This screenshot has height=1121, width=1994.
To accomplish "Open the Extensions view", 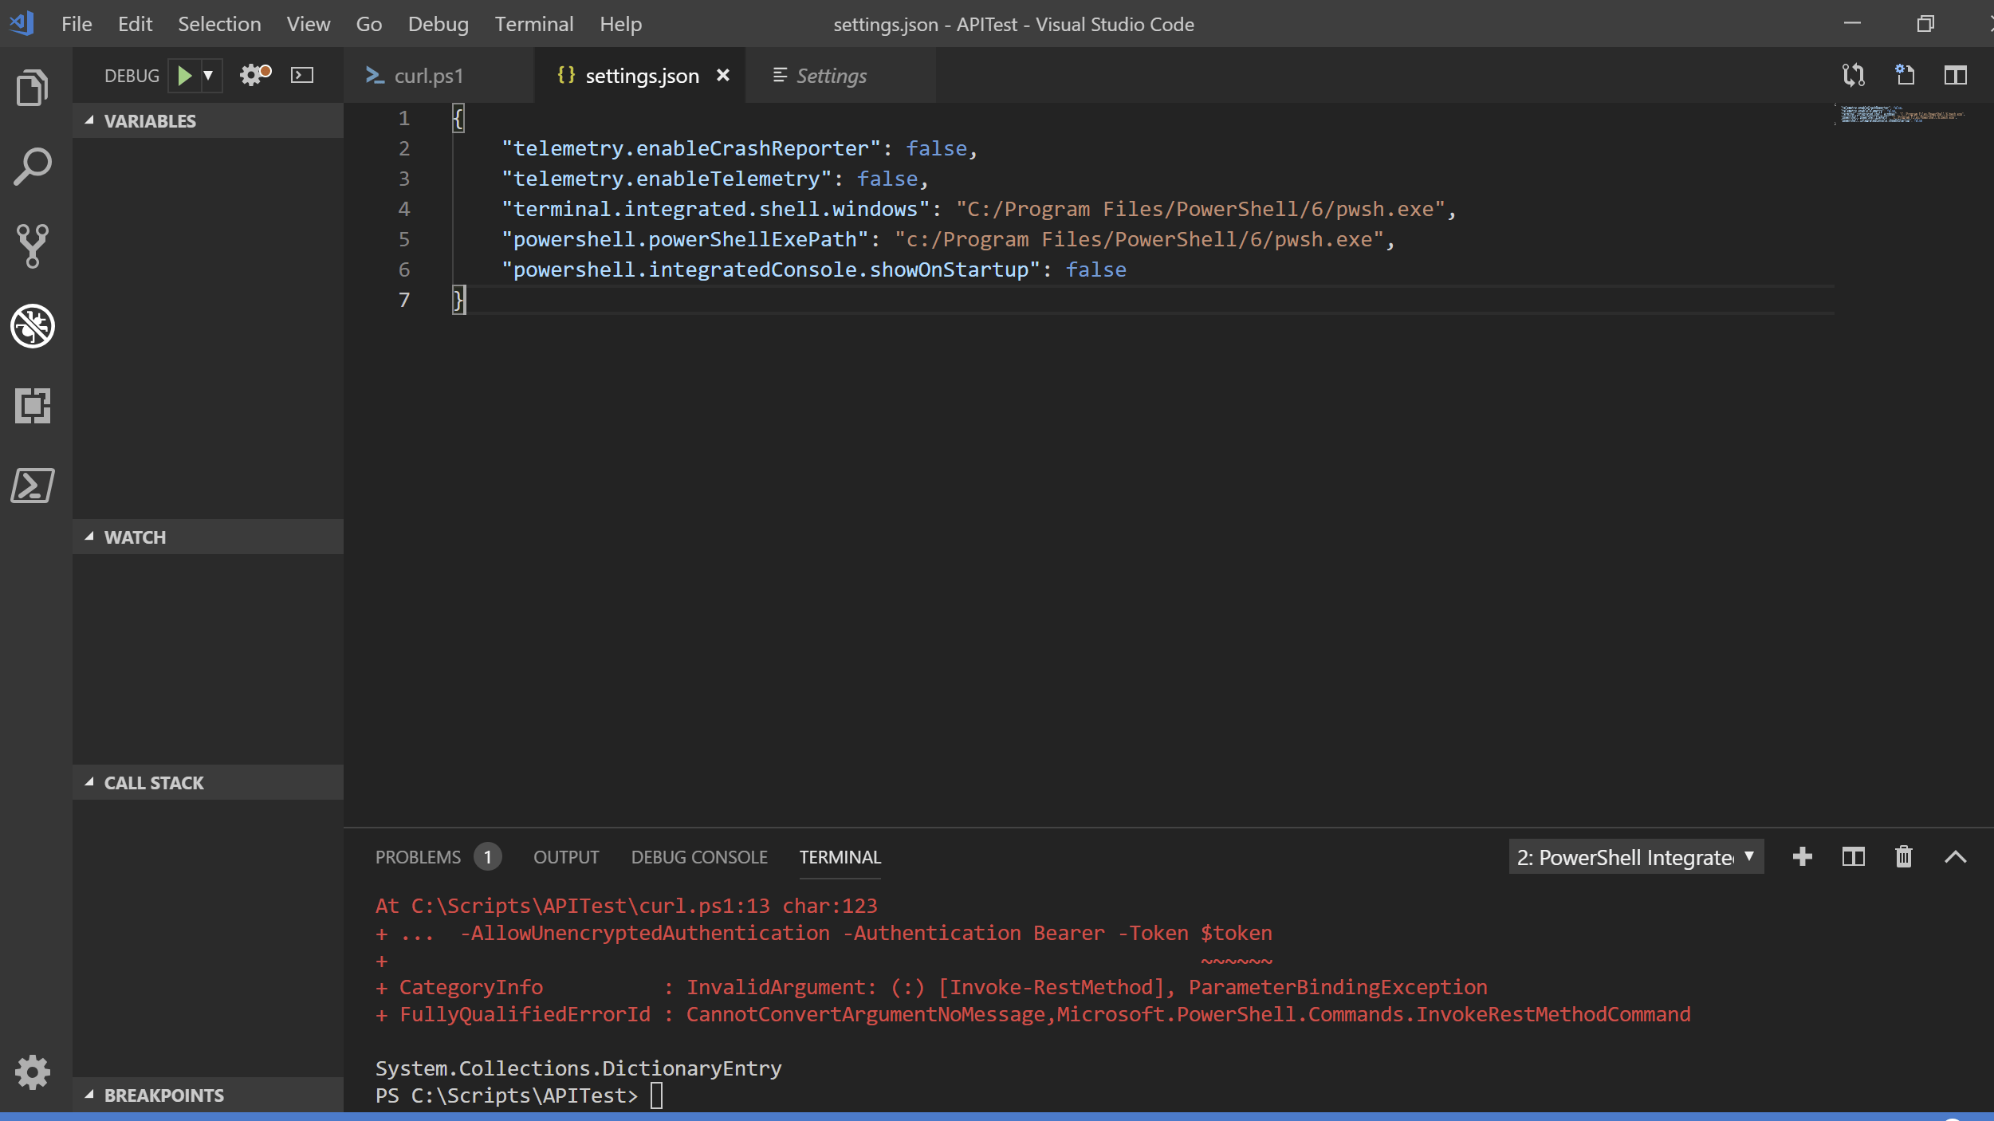I will 33,405.
